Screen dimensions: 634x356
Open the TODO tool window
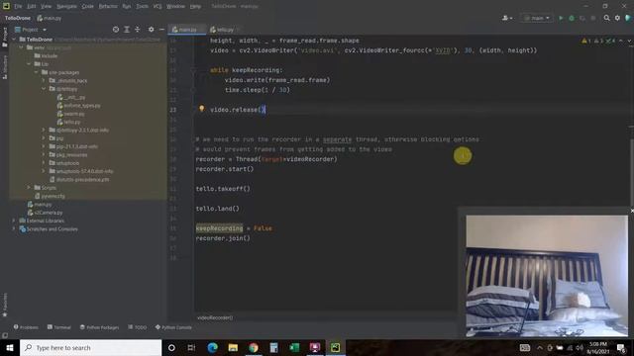[x=138, y=327]
